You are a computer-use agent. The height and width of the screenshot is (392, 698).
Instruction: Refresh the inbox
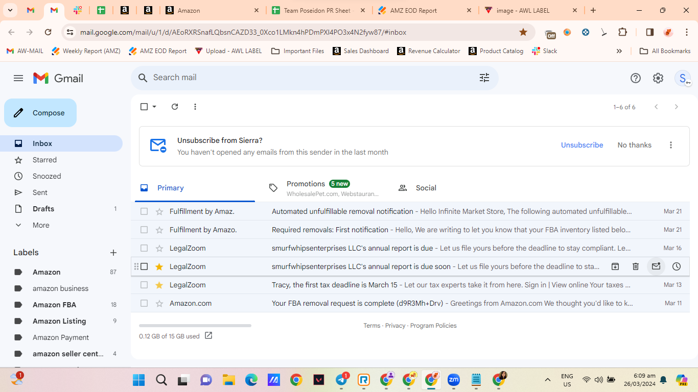175,107
